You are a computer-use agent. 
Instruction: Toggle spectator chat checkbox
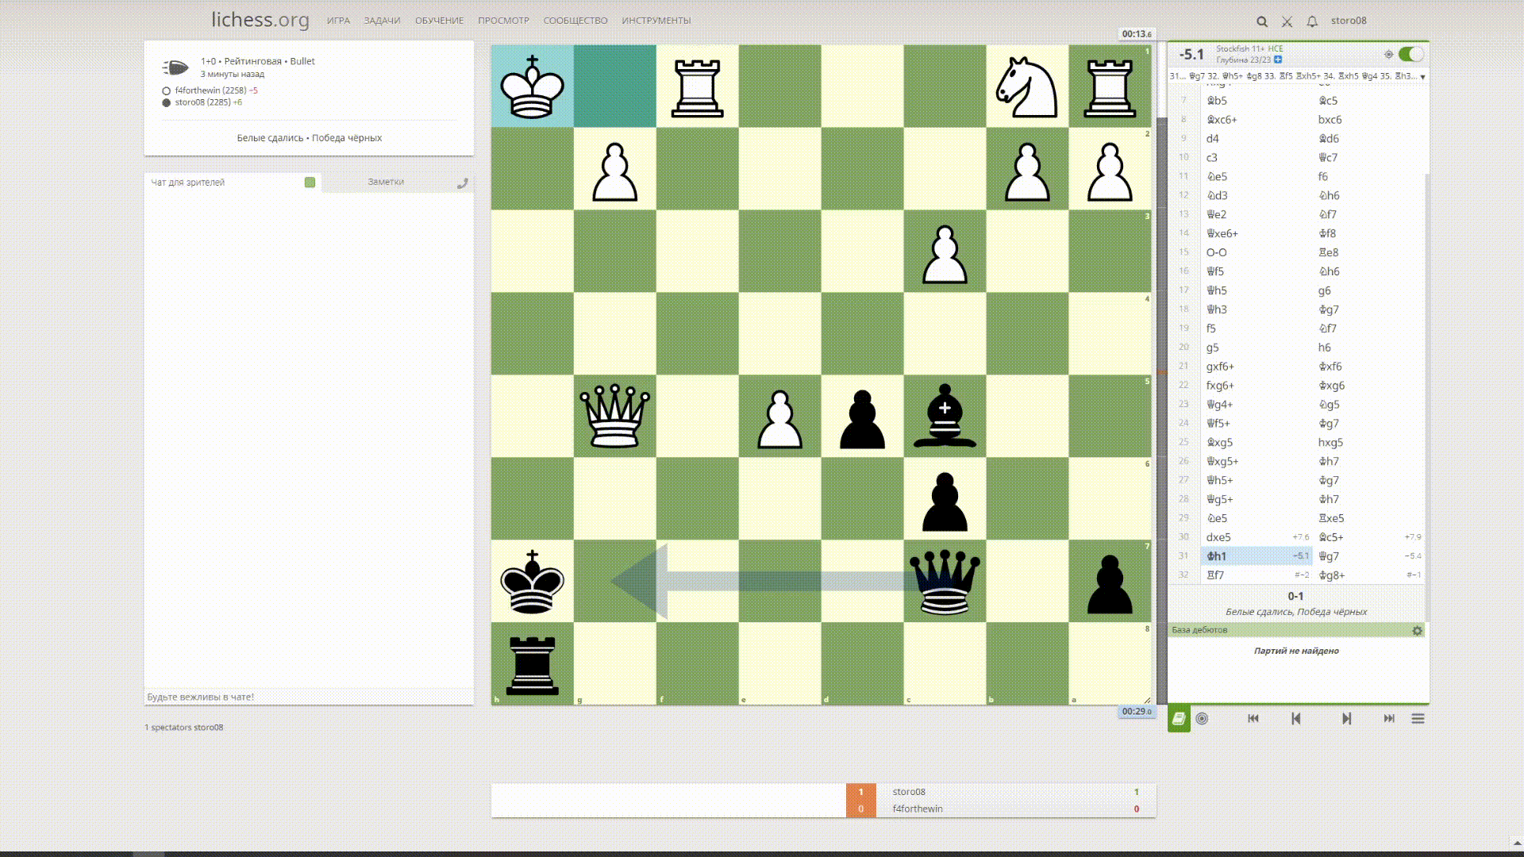coord(310,183)
